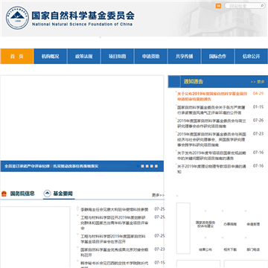Click 更多>> next to the news tabs
The height and width of the screenshot is (268, 268).
pos(158,195)
